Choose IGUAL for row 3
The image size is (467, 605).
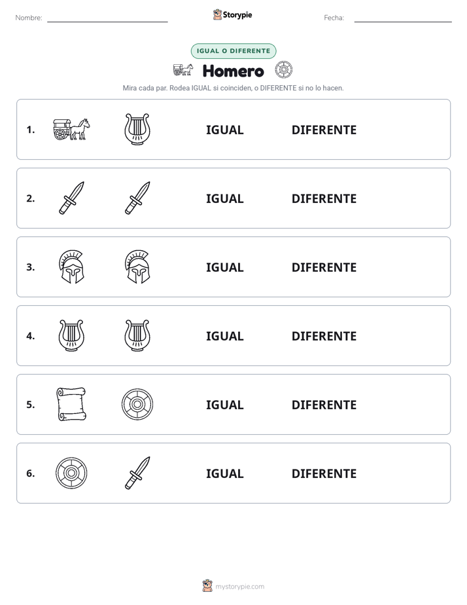(224, 267)
